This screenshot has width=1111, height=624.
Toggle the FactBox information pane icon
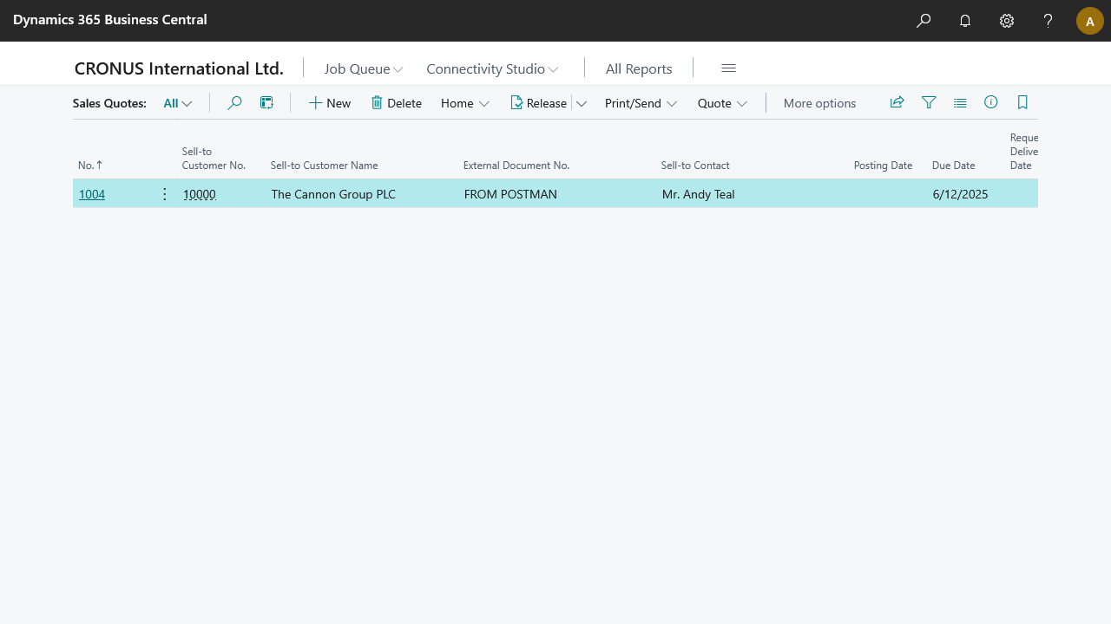pyautogui.click(x=991, y=102)
